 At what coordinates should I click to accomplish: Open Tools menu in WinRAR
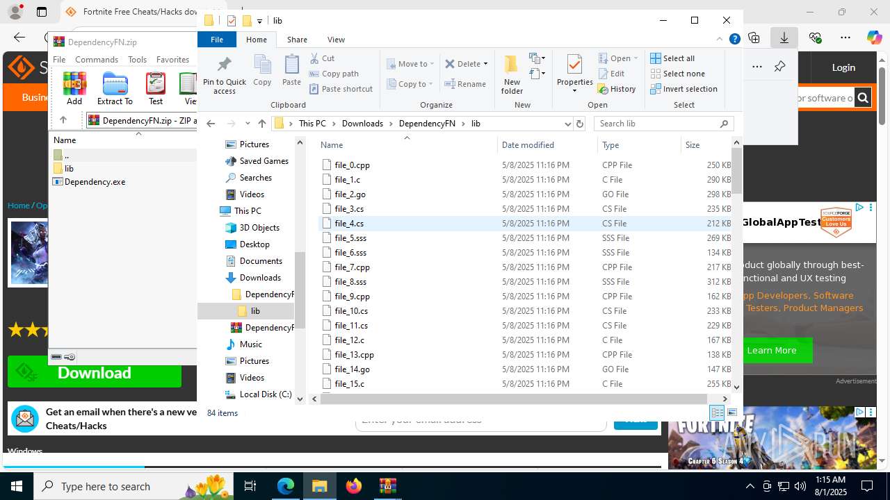click(137, 60)
